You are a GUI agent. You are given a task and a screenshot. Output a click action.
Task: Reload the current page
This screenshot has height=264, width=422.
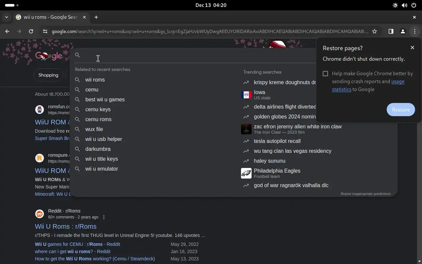pos(31,31)
